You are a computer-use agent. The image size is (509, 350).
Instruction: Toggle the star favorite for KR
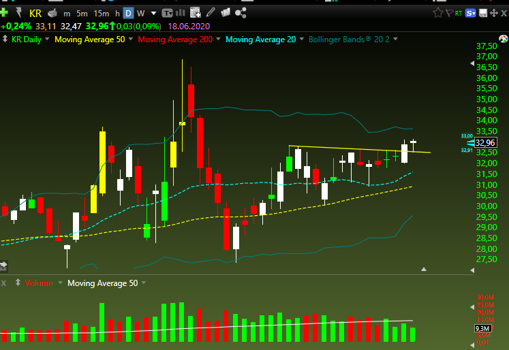pos(437,13)
